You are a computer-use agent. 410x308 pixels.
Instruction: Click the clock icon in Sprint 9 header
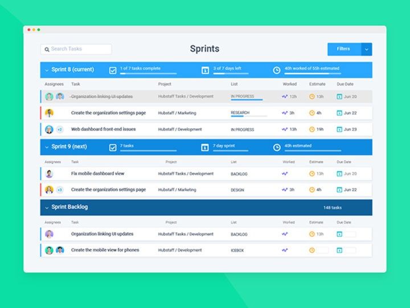point(277,147)
